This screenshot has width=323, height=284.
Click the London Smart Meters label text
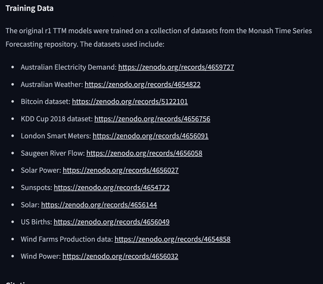pos(56,136)
